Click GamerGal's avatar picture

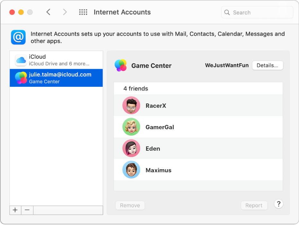[131, 127]
